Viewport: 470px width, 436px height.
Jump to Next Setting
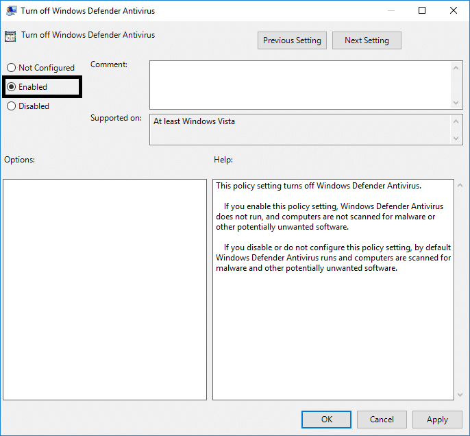(x=367, y=40)
